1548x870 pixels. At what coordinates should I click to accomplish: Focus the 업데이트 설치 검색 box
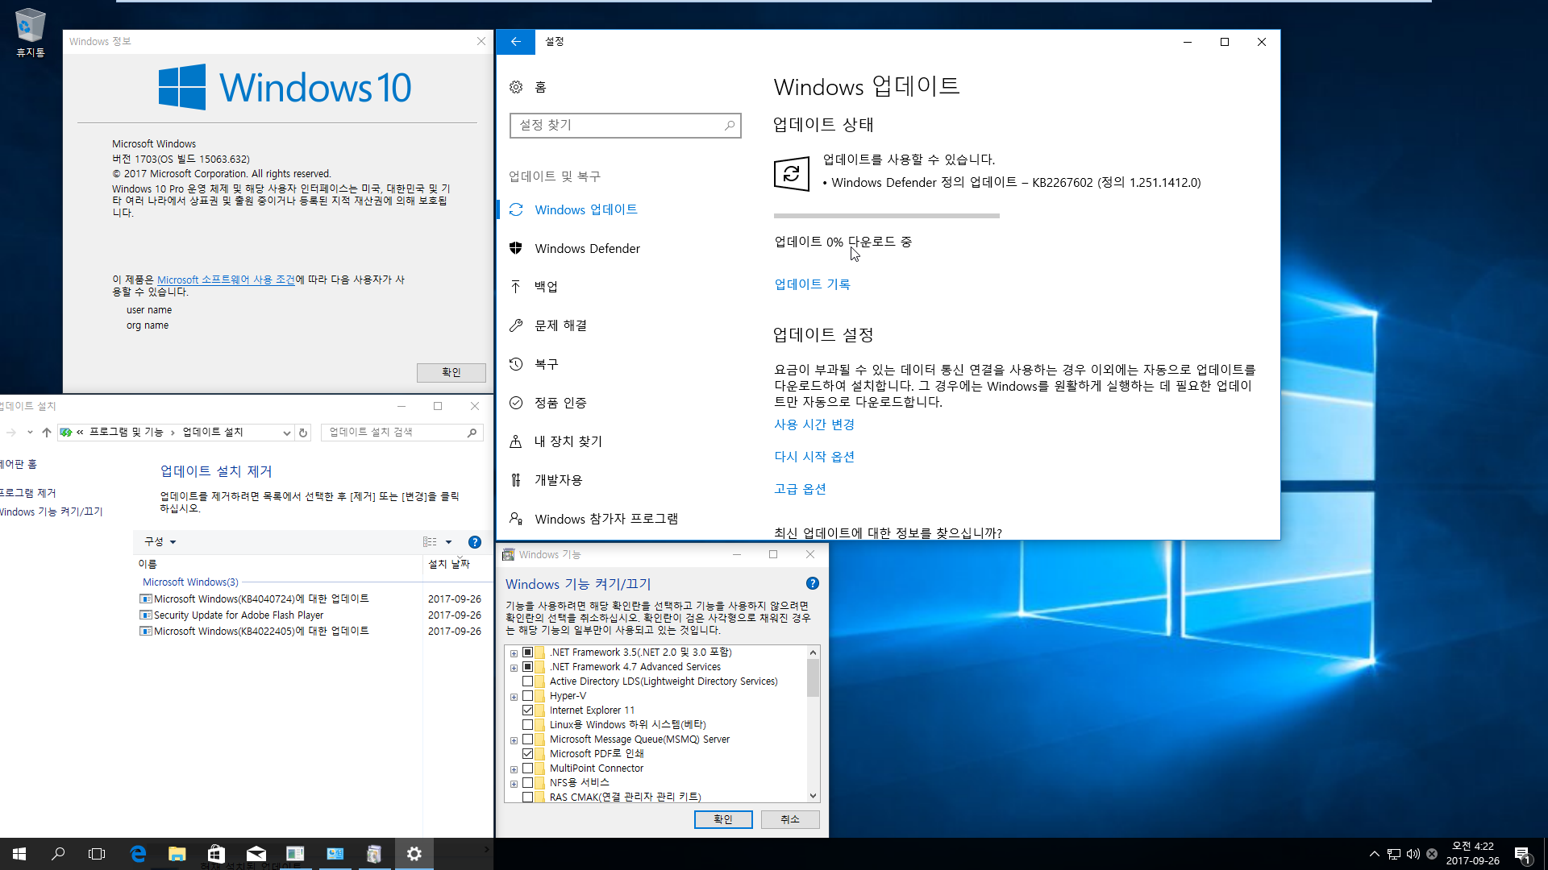pos(402,433)
